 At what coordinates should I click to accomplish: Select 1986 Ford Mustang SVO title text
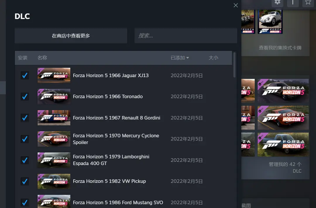[x=118, y=202]
